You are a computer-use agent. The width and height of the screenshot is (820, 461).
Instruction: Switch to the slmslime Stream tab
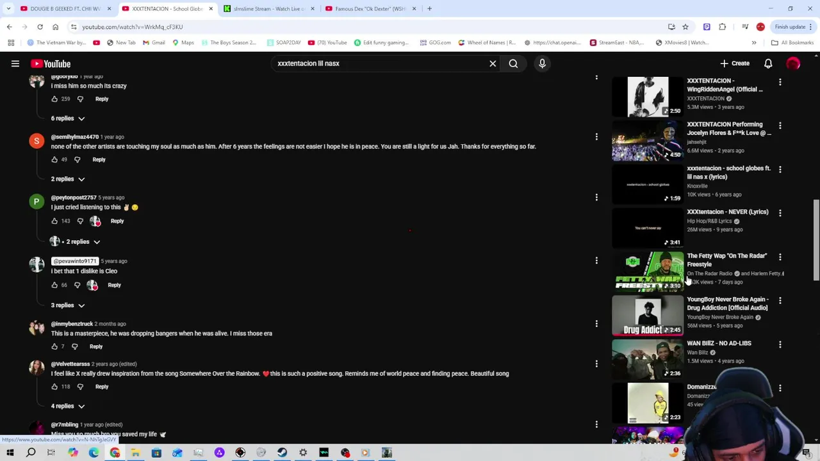pyautogui.click(x=268, y=9)
